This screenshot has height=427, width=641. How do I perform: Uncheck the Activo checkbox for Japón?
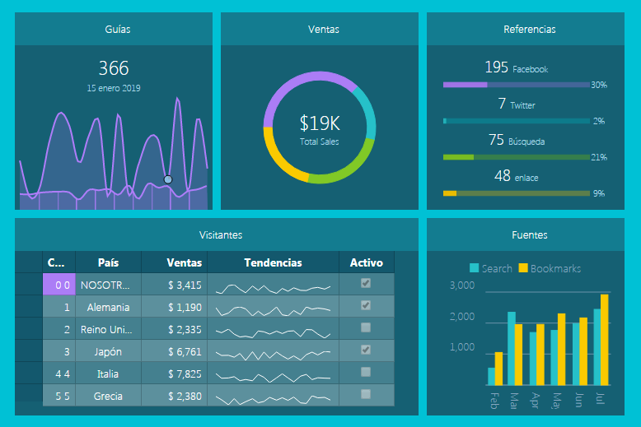tap(366, 350)
